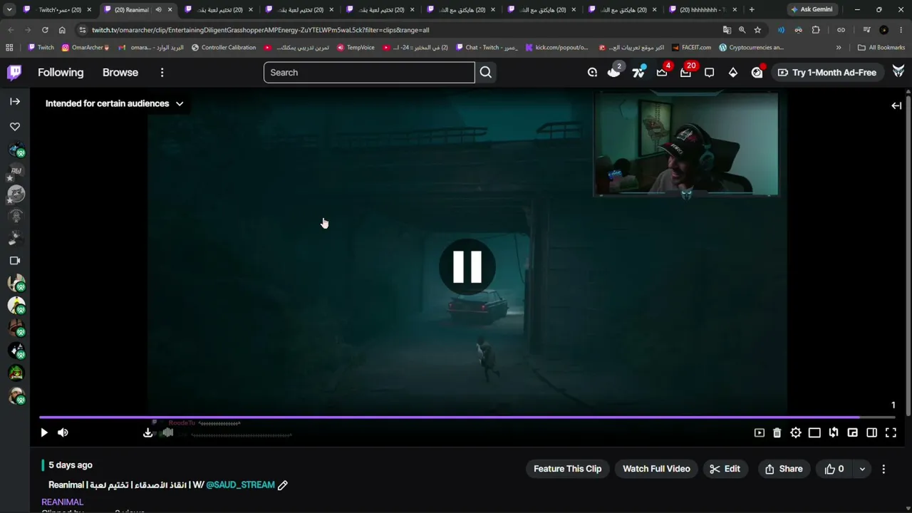Open the player settings gear icon
Image resolution: width=912 pixels, height=513 pixels.
[x=796, y=432]
